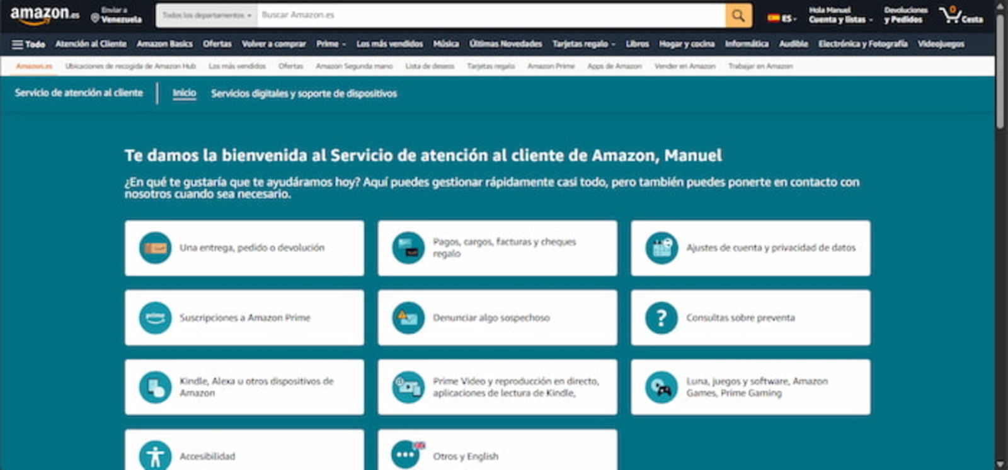Select the Otros y English card
Viewport: 1008px width, 470px height.
point(498,450)
